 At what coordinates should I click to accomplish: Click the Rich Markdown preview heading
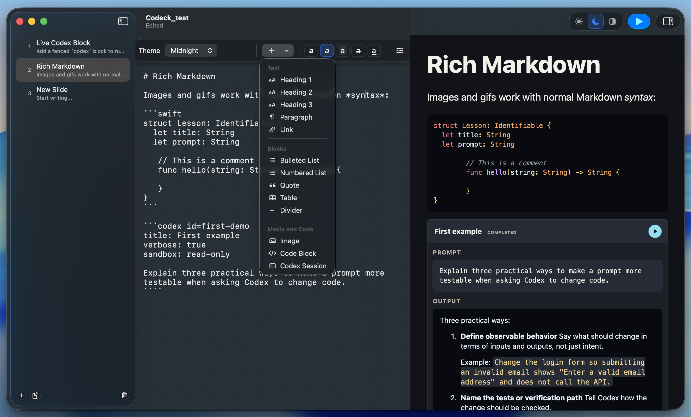513,65
